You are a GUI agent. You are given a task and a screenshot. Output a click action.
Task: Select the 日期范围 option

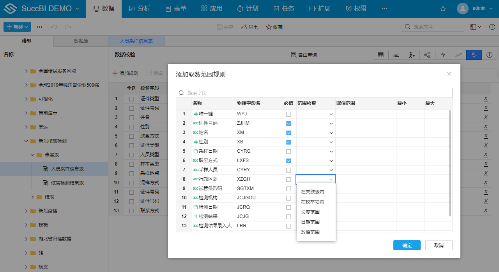pyautogui.click(x=310, y=222)
